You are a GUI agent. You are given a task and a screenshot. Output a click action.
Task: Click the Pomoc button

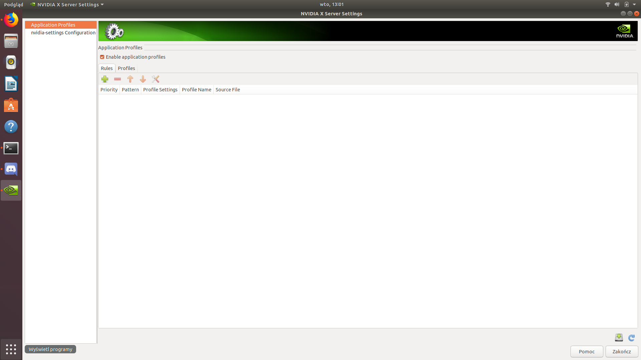pyautogui.click(x=587, y=351)
